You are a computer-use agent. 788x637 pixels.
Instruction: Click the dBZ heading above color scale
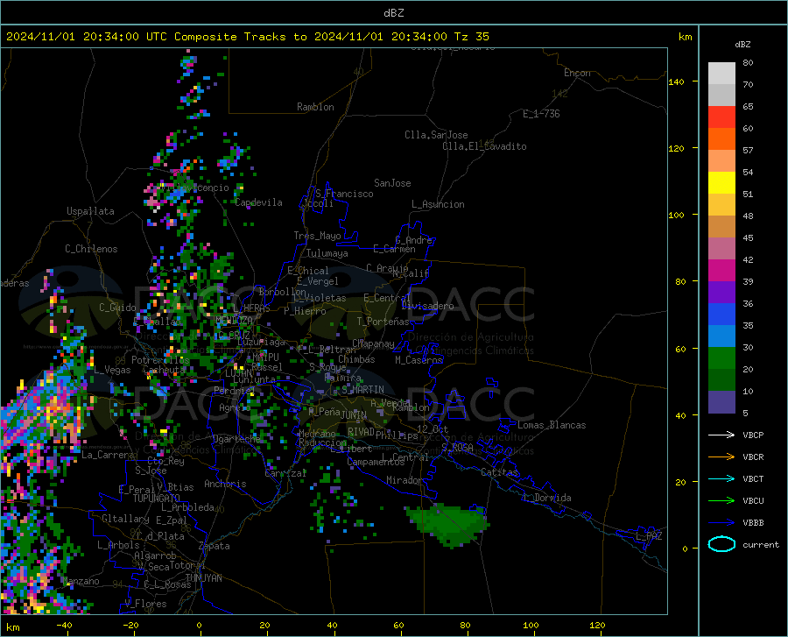click(742, 44)
